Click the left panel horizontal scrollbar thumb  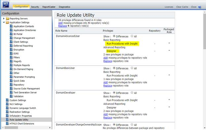pyautogui.click(x=12, y=127)
